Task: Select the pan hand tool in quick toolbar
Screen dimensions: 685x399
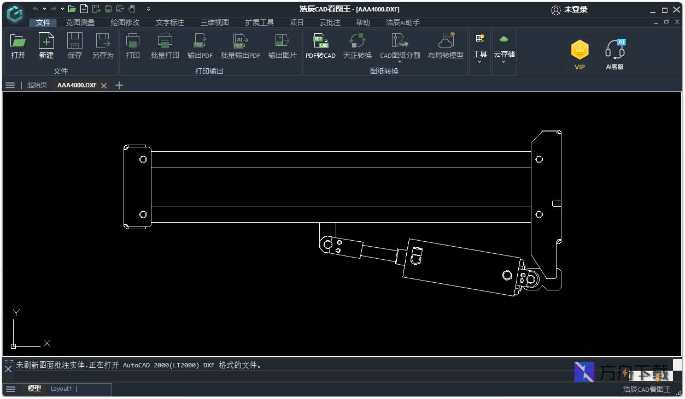Action: tap(132, 9)
